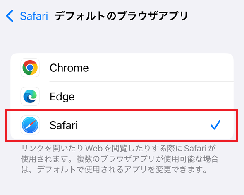This screenshot has width=244, height=195.
Task: Click the Safari text label in list
Action: (x=64, y=125)
